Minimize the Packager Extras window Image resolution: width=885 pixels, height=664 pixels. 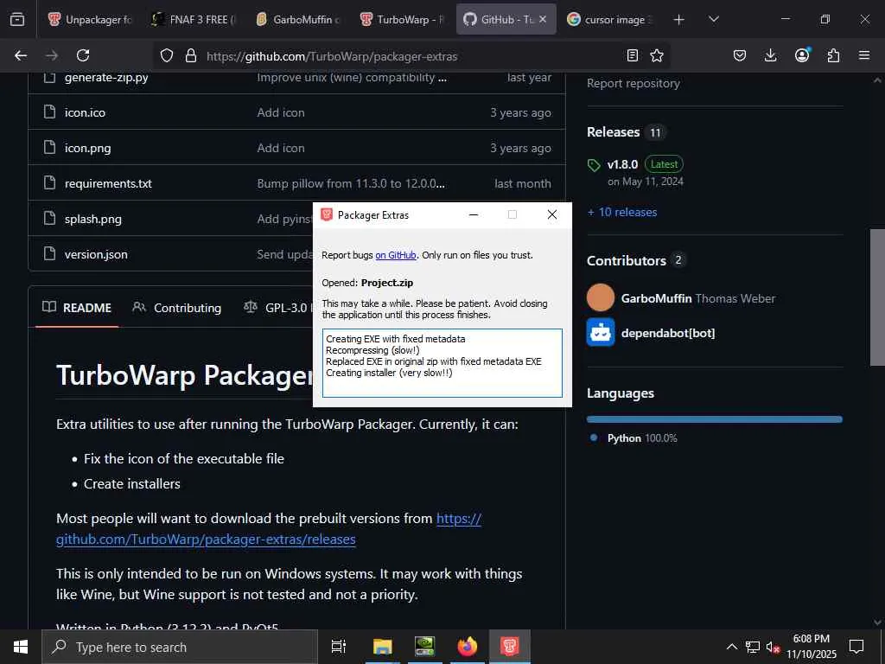point(474,214)
